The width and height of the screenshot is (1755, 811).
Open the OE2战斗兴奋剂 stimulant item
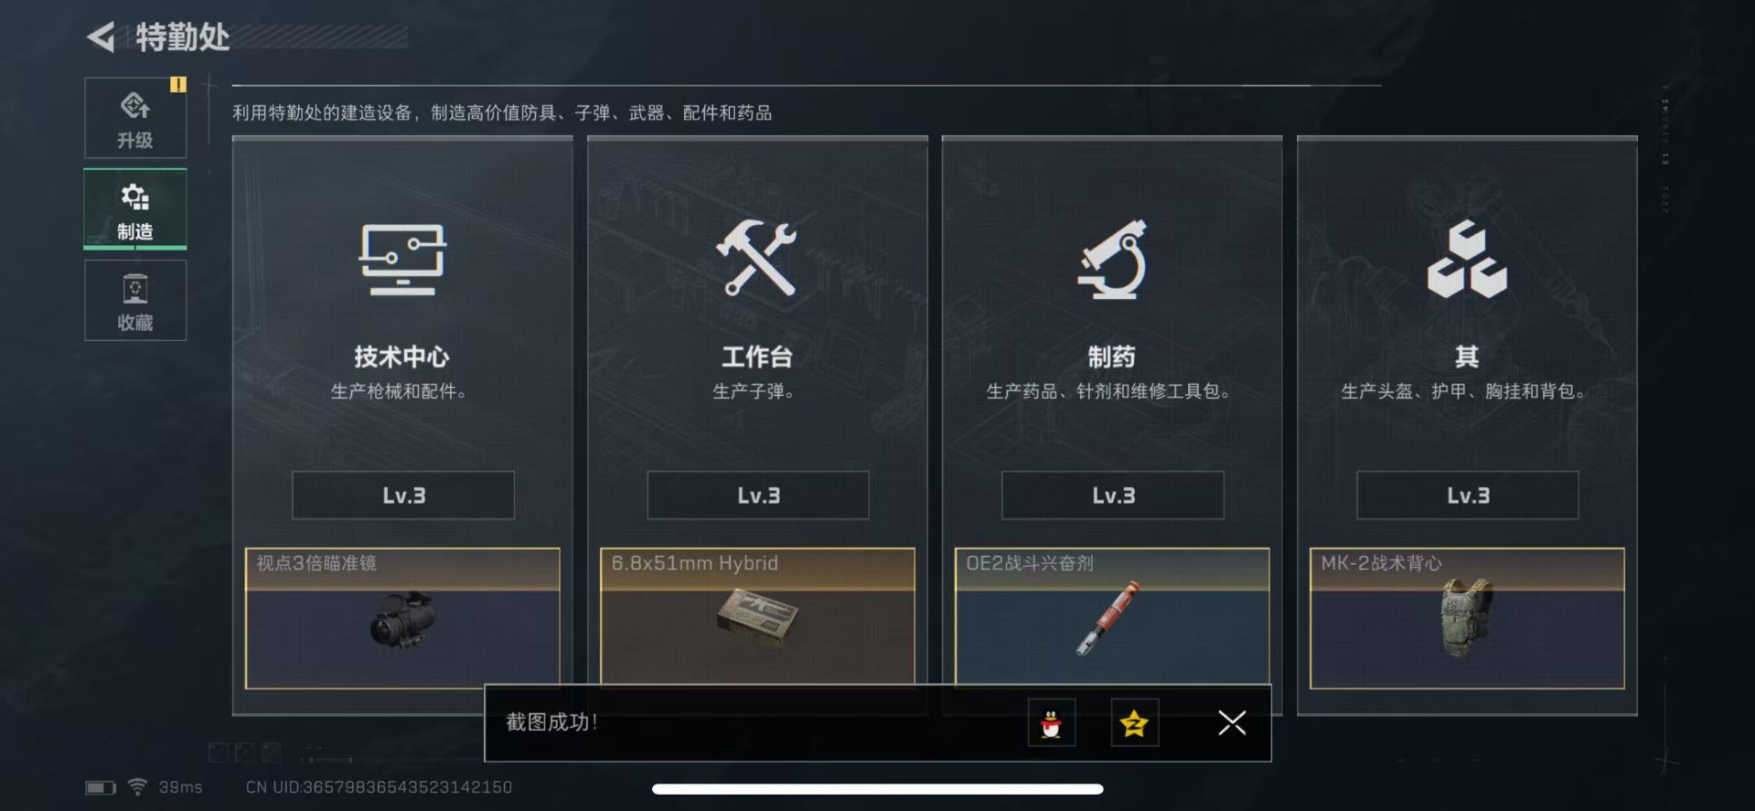[1112, 616]
